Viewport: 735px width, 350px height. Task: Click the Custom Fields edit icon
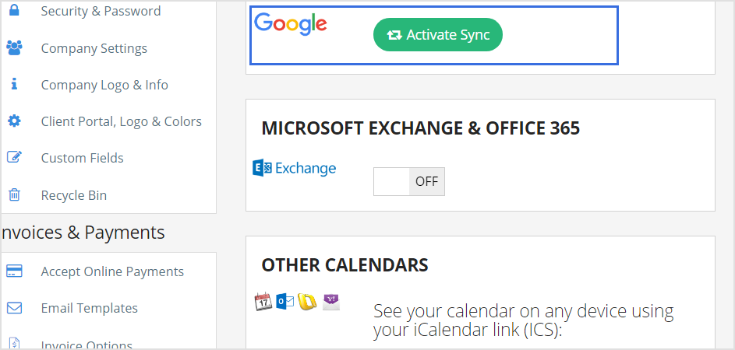click(14, 158)
